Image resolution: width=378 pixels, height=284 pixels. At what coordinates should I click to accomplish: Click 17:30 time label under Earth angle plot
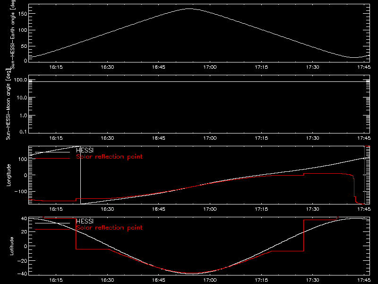tap(313, 67)
